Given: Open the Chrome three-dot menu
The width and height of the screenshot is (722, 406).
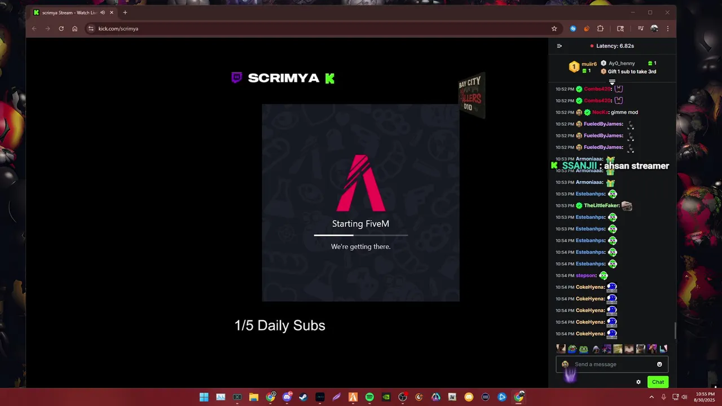Looking at the screenshot, I should tap(668, 29).
